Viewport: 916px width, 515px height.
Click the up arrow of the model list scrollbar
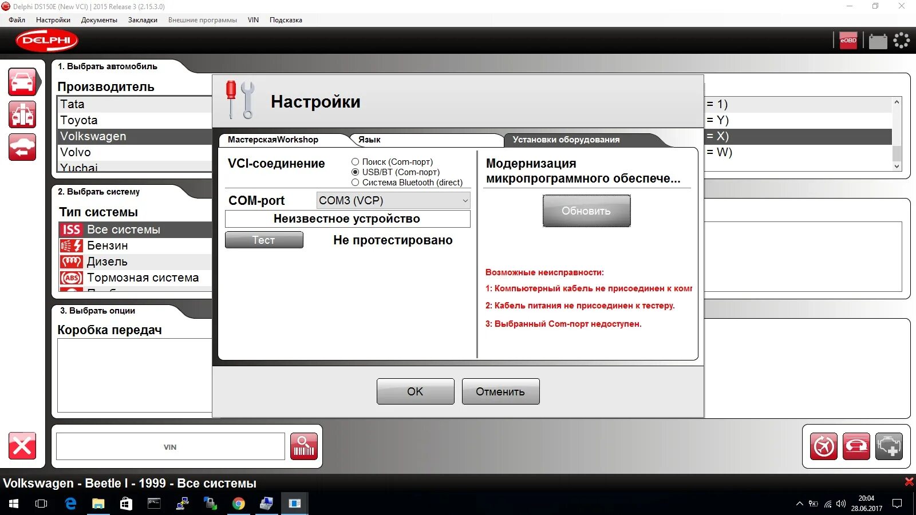(x=897, y=102)
